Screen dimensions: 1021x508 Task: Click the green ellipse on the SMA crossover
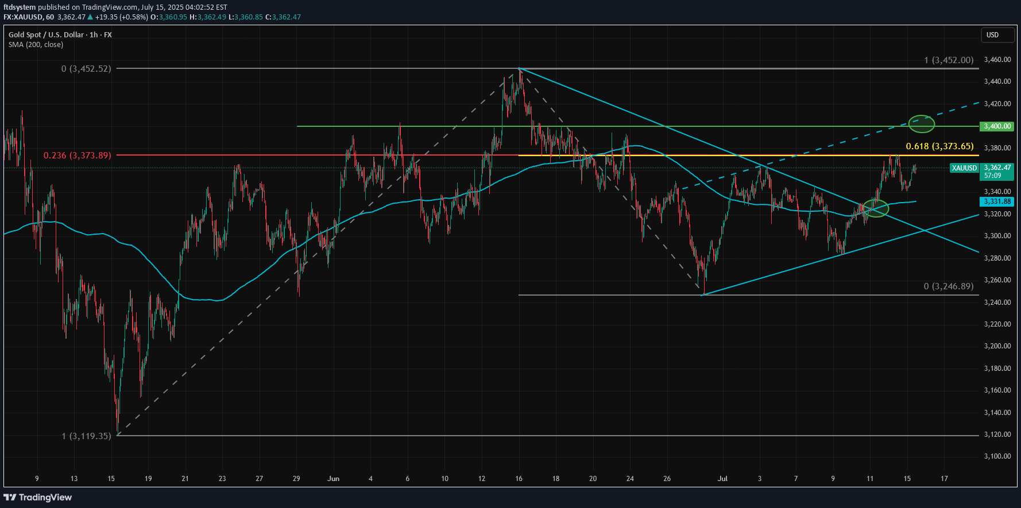(x=876, y=208)
